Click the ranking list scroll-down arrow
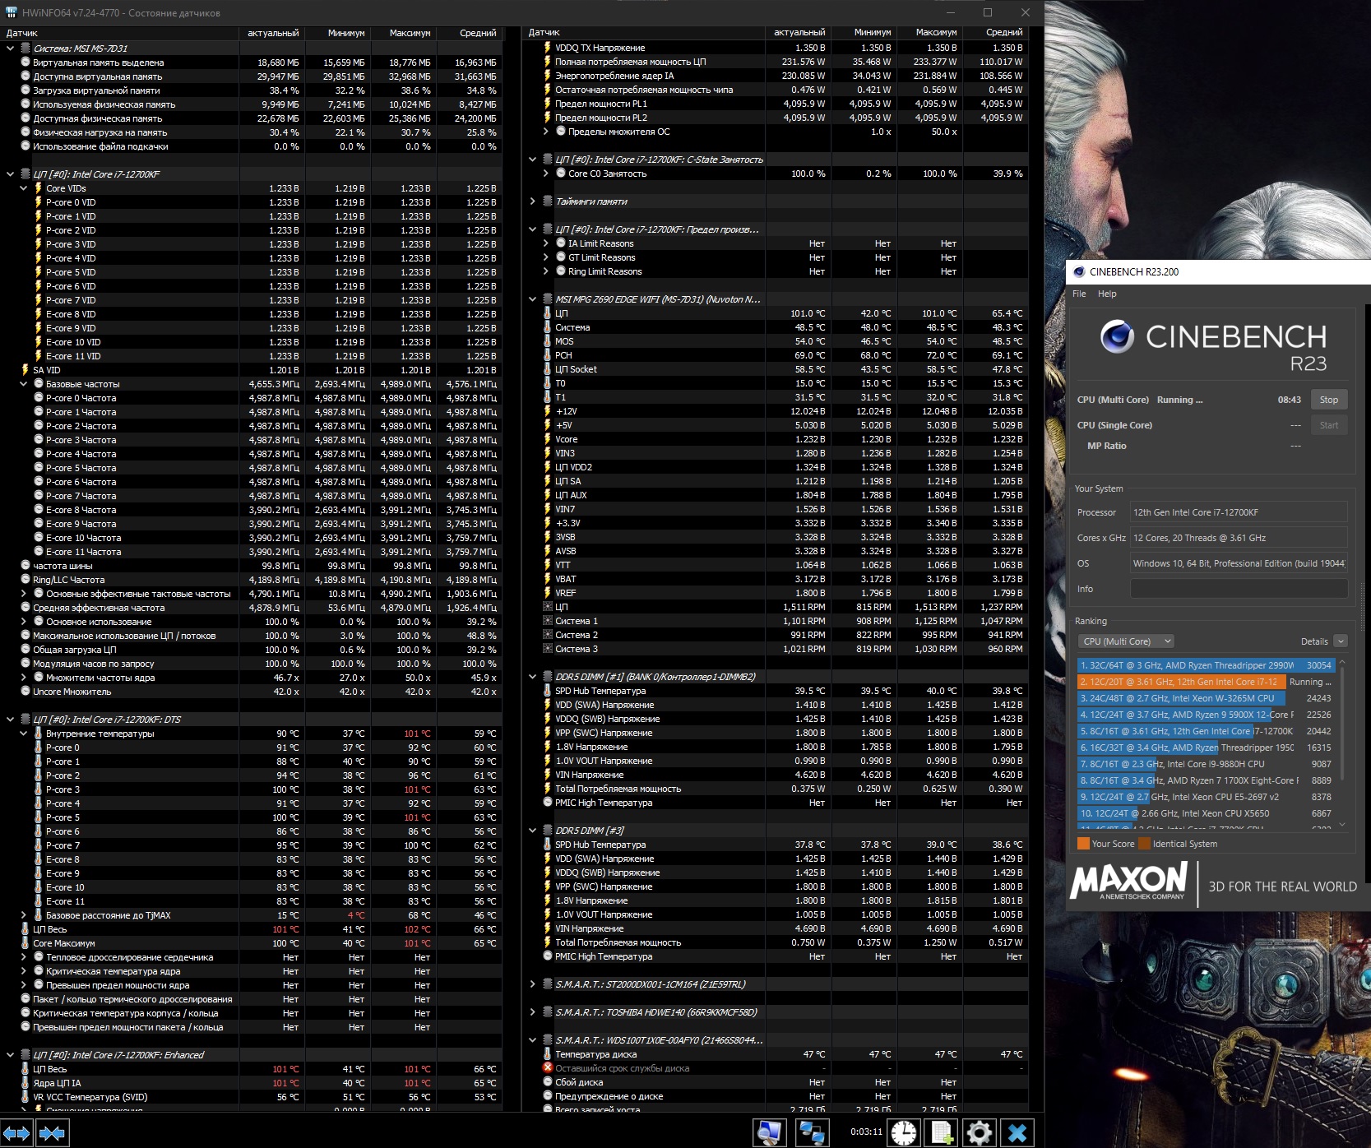Viewport: 1371px width, 1148px height. pos(1343,824)
